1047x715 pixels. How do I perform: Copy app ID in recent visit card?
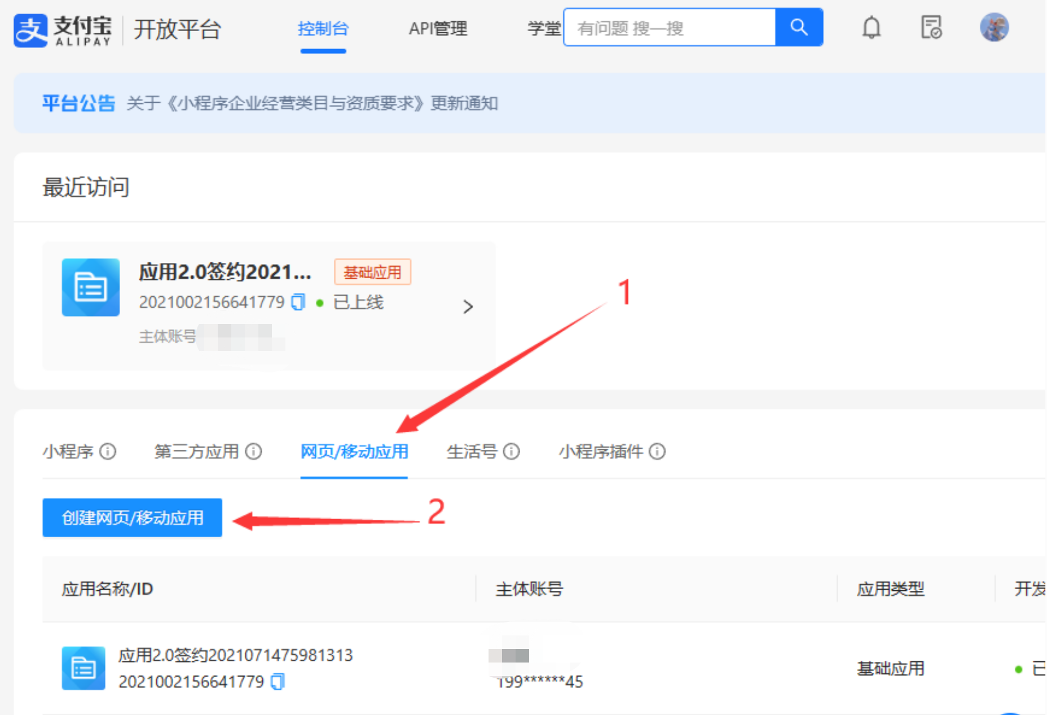pyautogui.click(x=298, y=302)
